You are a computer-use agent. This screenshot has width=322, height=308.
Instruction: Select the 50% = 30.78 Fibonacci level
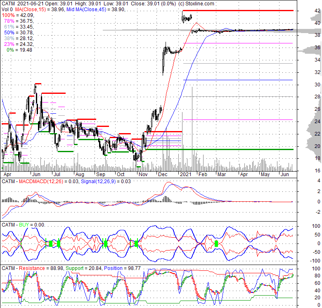[19, 33]
